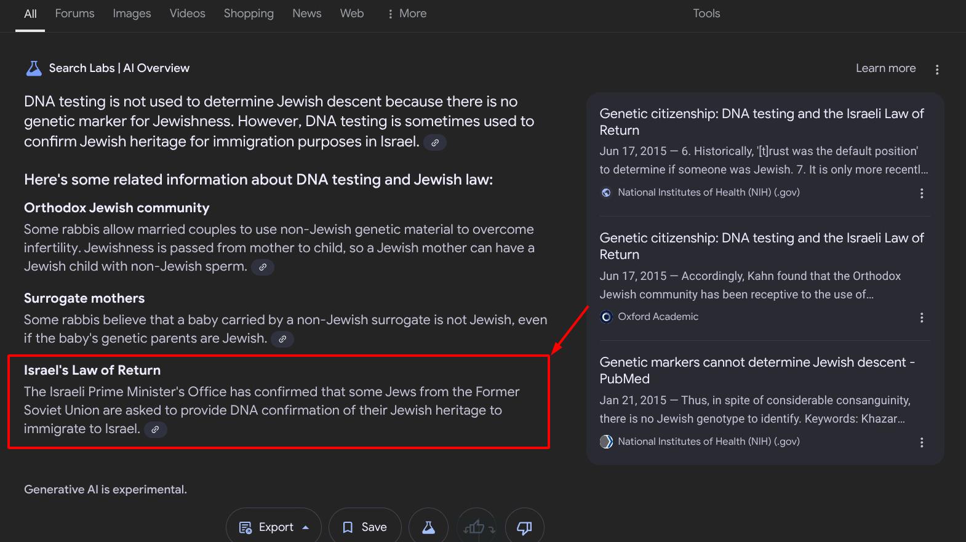Click the Search Labs flask icon in header
Image resolution: width=966 pixels, height=542 pixels.
[34, 68]
